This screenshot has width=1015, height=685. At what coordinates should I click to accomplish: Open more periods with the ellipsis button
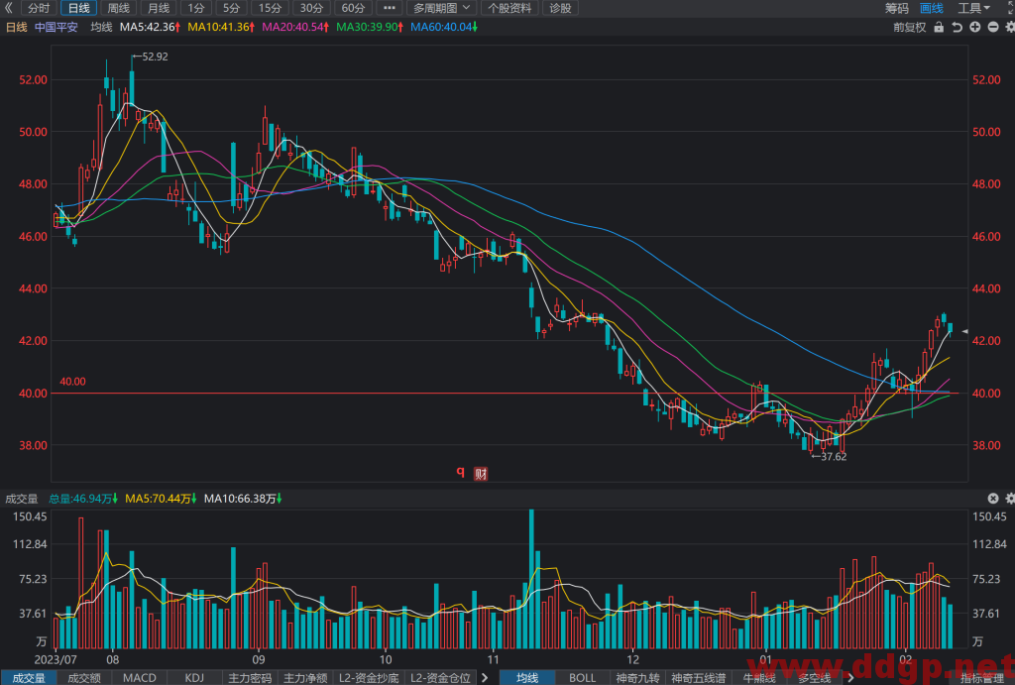click(389, 8)
